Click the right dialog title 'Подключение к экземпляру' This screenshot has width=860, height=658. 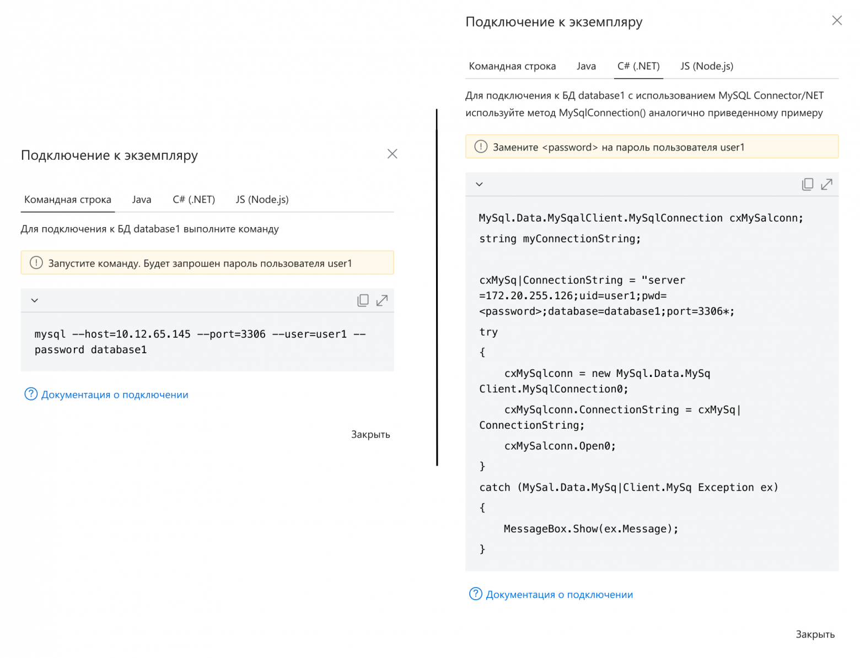pos(554,22)
